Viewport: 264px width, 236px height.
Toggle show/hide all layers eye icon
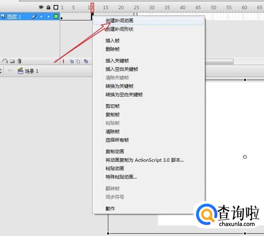(x=41, y=7)
